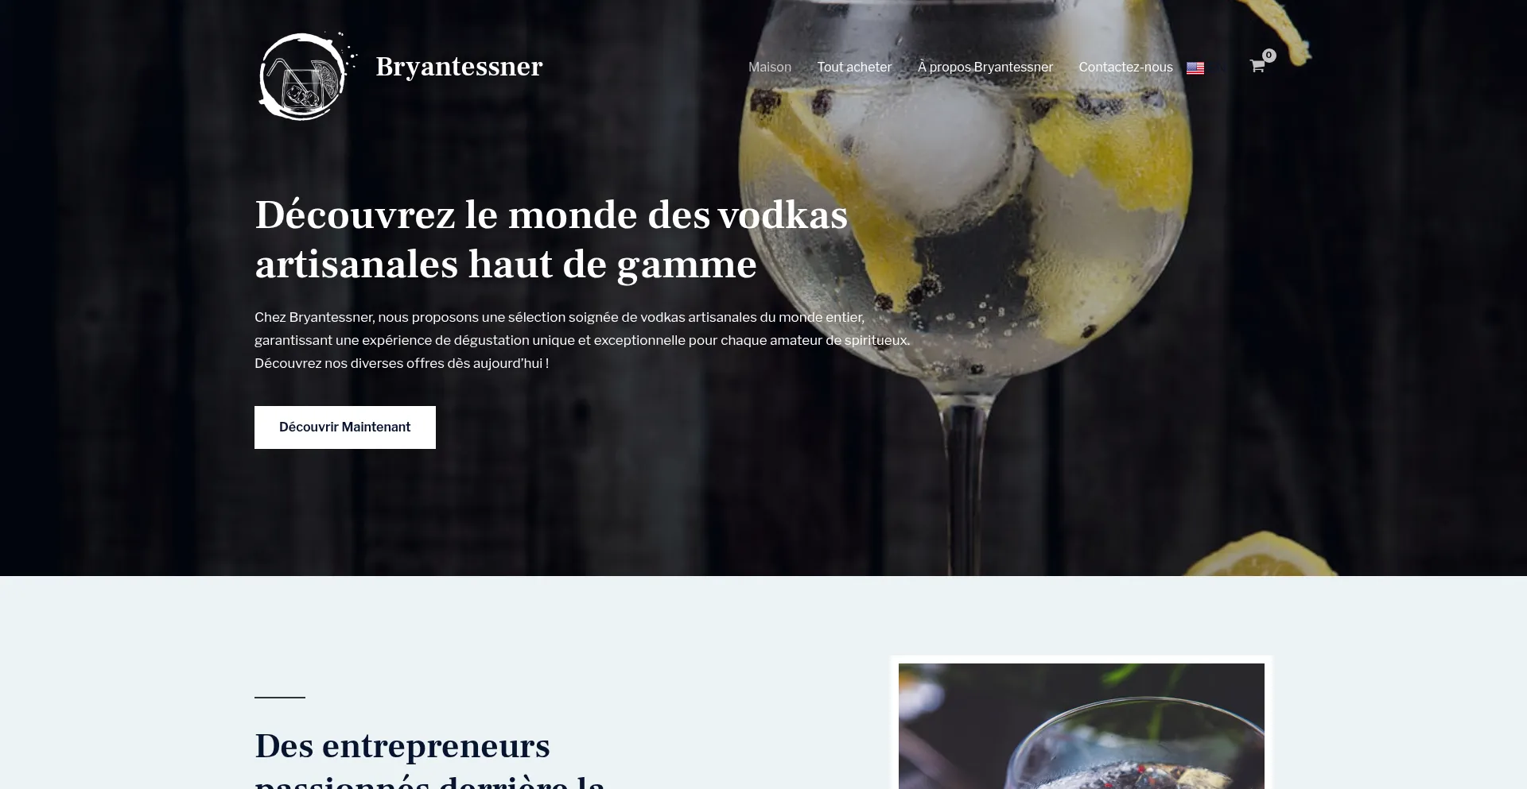
Task: Open the Tout acheter menu item
Action: [854, 68]
